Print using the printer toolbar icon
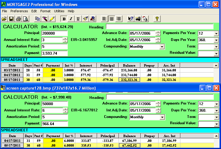The height and width of the screenshot is (149, 221). (x=19, y=19)
